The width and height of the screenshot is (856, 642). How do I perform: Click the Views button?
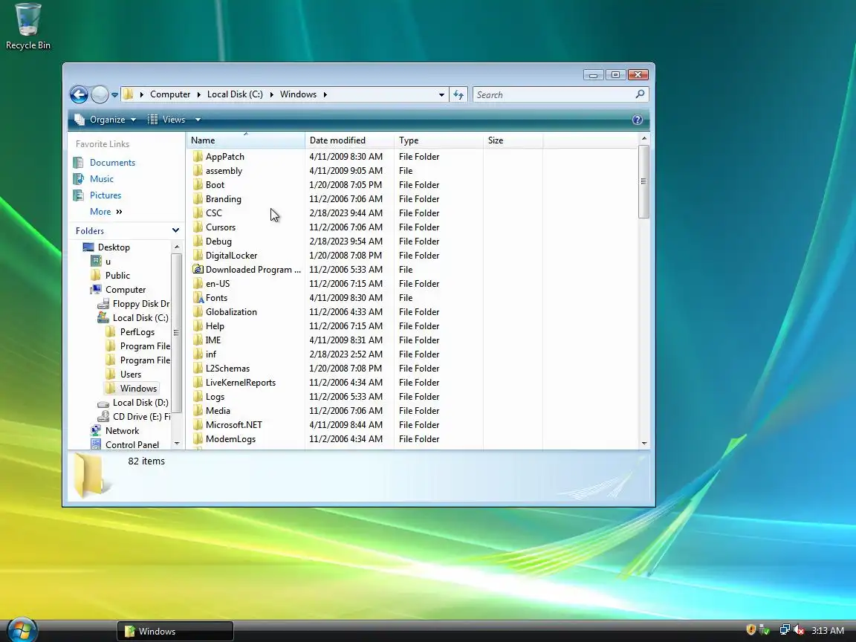(x=167, y=120)
